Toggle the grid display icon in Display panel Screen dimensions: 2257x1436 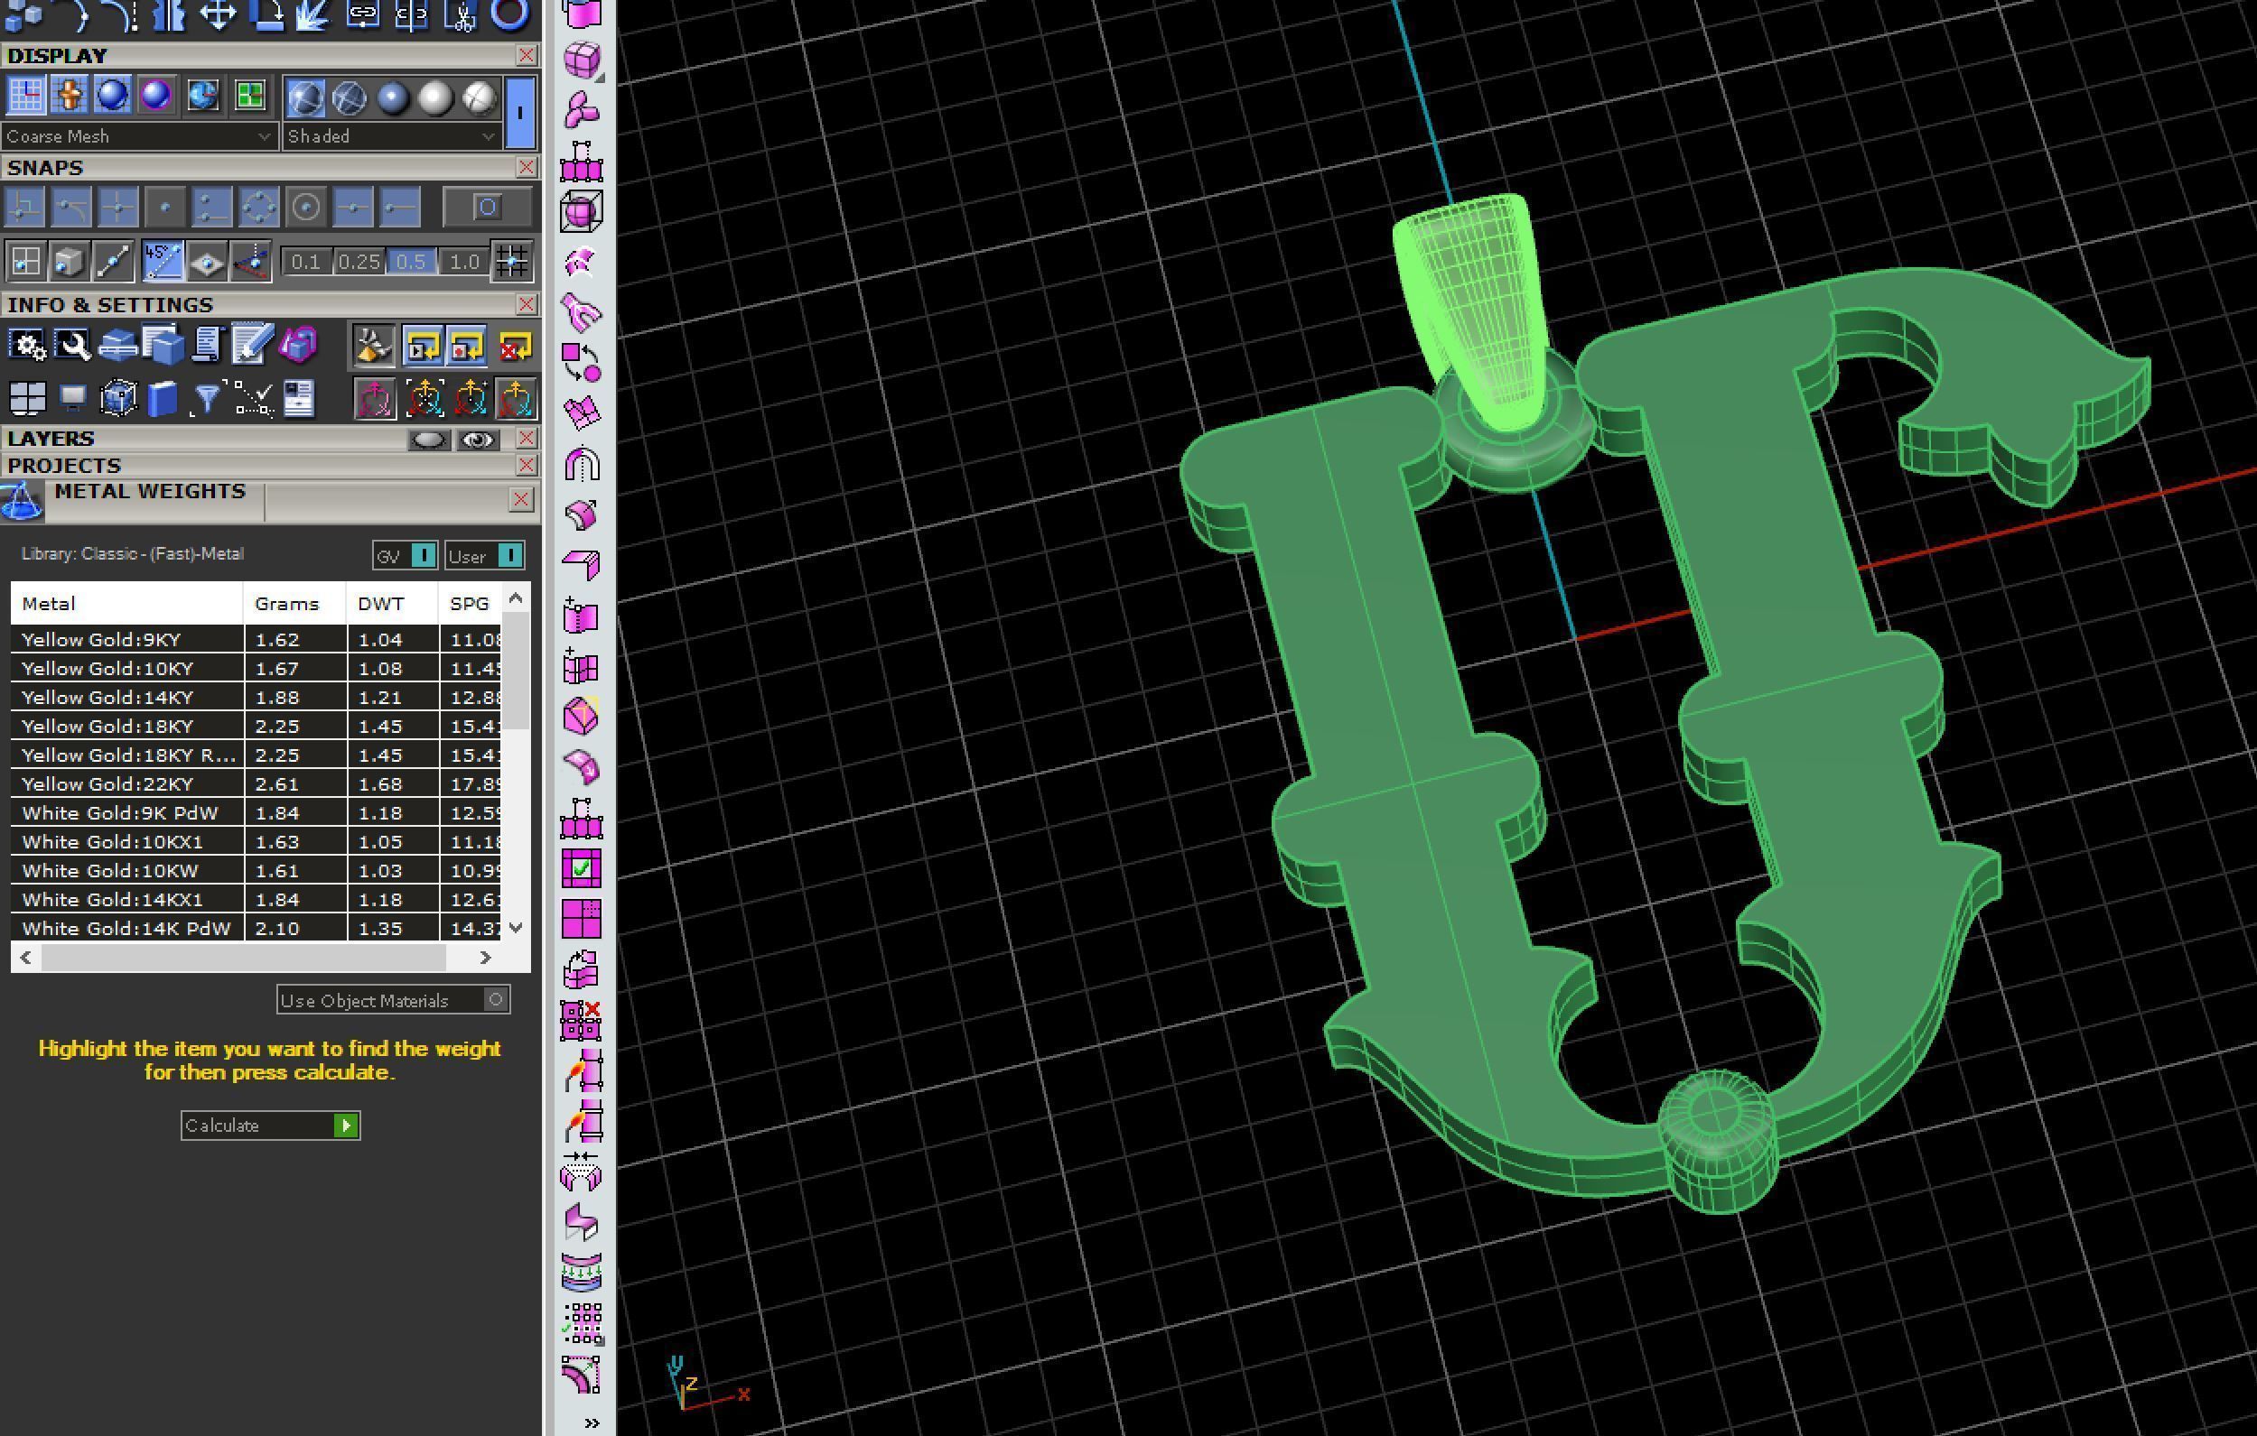click(x=25, y=96)
